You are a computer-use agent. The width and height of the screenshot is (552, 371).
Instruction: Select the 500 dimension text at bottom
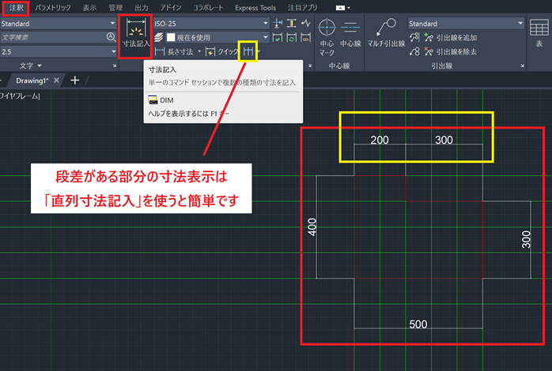[418, 324]
